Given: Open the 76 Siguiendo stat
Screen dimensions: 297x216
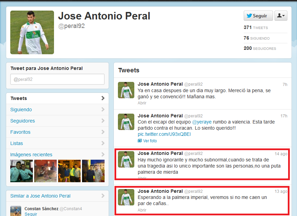Looking at the screenshot, I should pyautogui.click(x=256, y=38).
